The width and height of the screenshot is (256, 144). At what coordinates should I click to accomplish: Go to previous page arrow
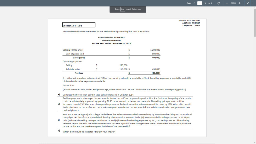(194, 3)
